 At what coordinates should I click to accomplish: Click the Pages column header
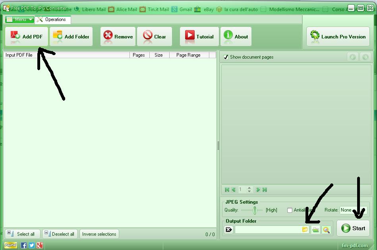tap(139, 55)
